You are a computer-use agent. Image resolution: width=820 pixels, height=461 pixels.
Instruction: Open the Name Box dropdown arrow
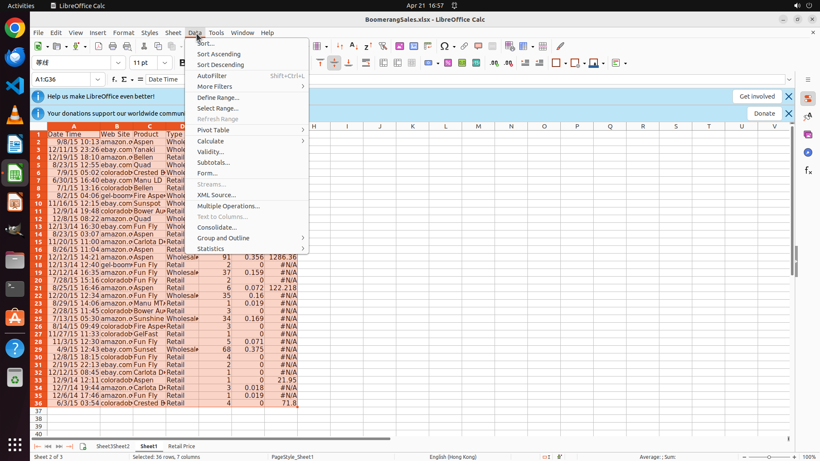[x=98, y=79]
